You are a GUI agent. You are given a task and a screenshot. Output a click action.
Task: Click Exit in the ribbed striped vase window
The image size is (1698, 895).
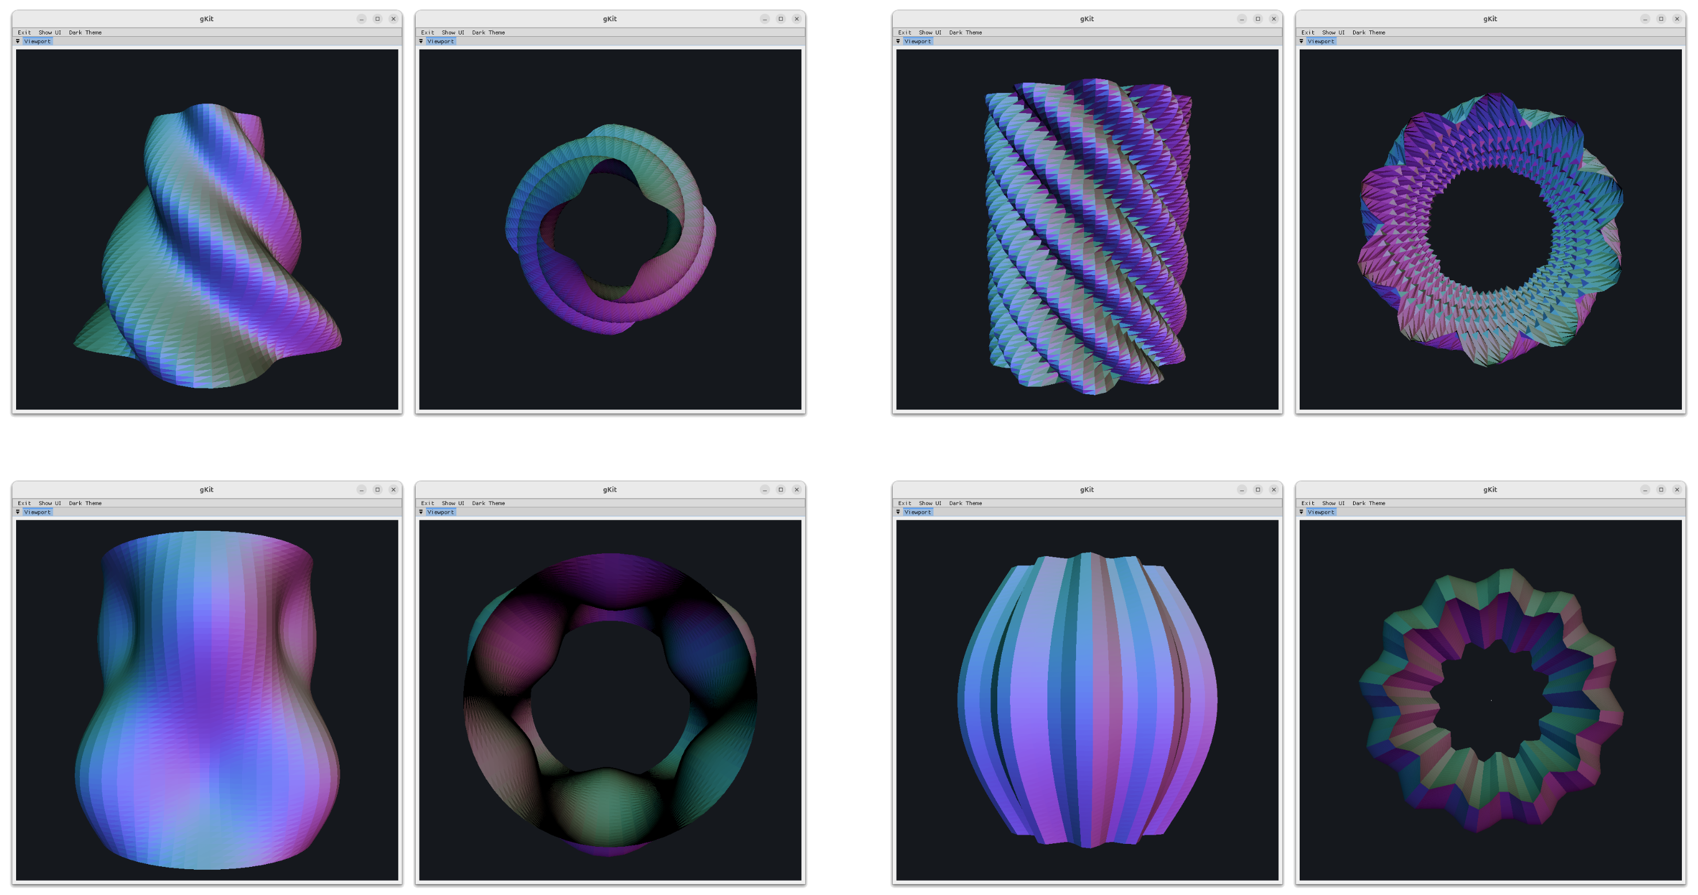(905, 503)
